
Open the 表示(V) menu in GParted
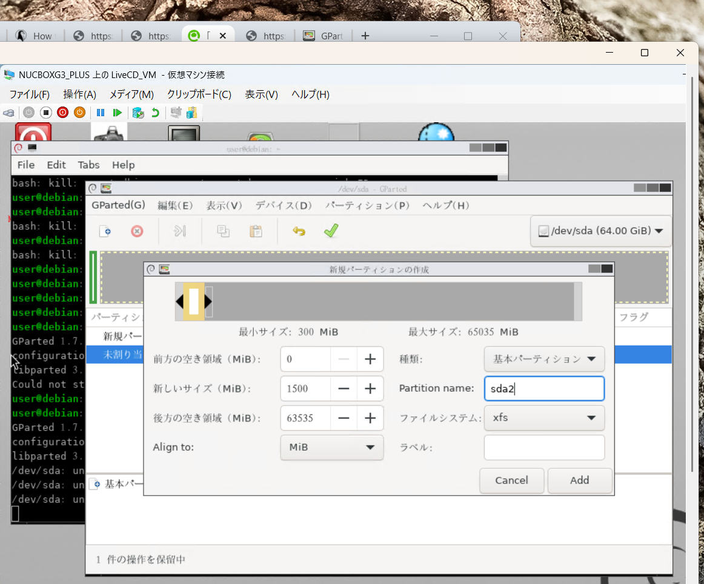(224, 205)
